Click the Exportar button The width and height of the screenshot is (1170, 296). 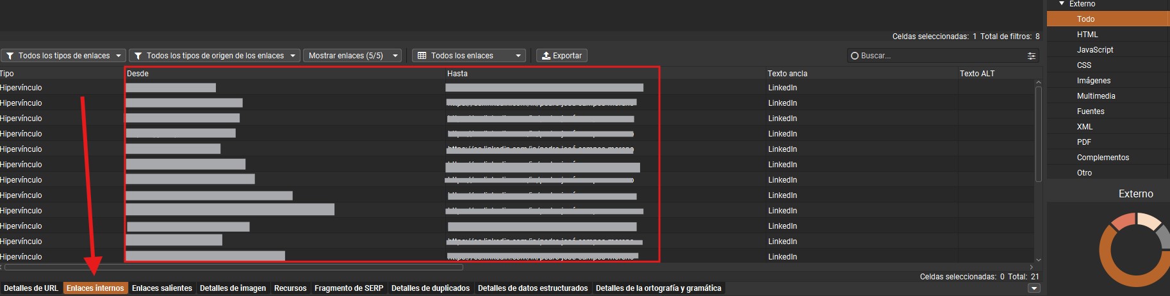[x=561, y=56]
